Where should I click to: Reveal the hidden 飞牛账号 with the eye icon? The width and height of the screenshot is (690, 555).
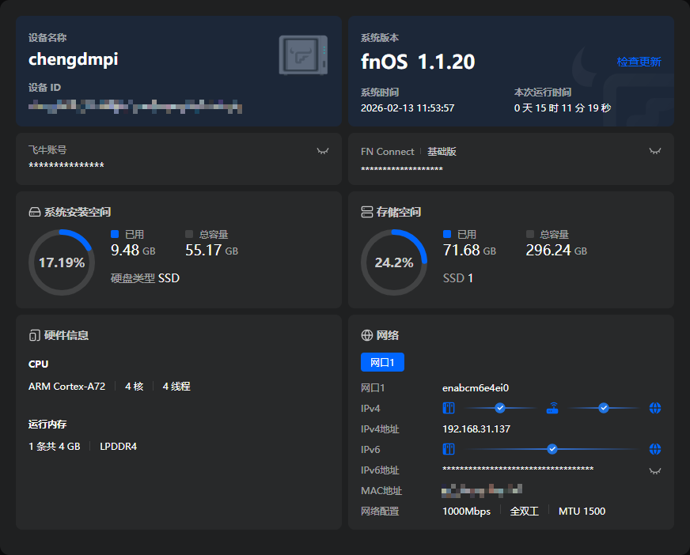tap(323, 151)
